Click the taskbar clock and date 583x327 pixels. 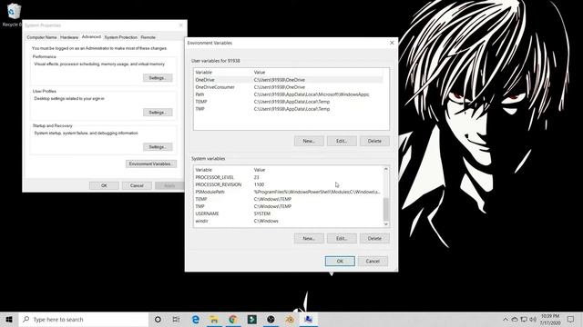point(550,319)
